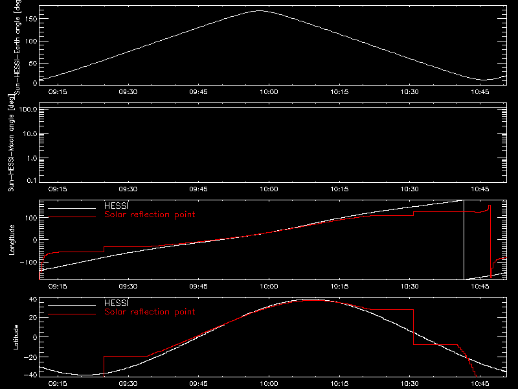The width and height of the screenshot is (518, 389).
Task: Click the 40 tick label on Latitude plot
Action: click(33, 300)
